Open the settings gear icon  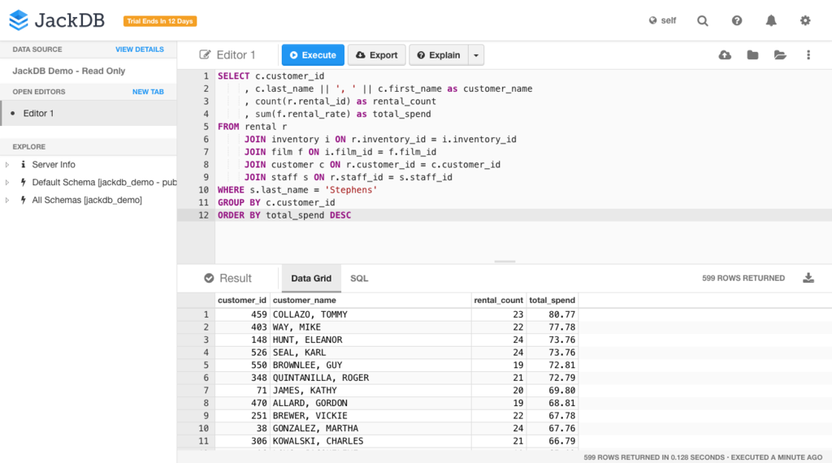click(805, 20)
